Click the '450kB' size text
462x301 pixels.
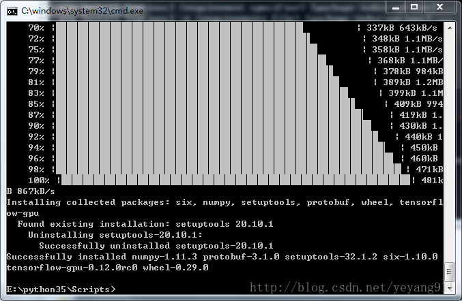(x=424, y=148)
